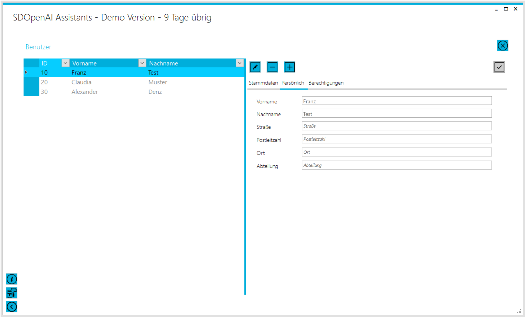
Task: Focus the Straße input field
Action: (397, 126)
